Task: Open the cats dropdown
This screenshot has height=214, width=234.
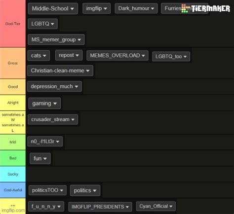Action: (x=39, y=56)
